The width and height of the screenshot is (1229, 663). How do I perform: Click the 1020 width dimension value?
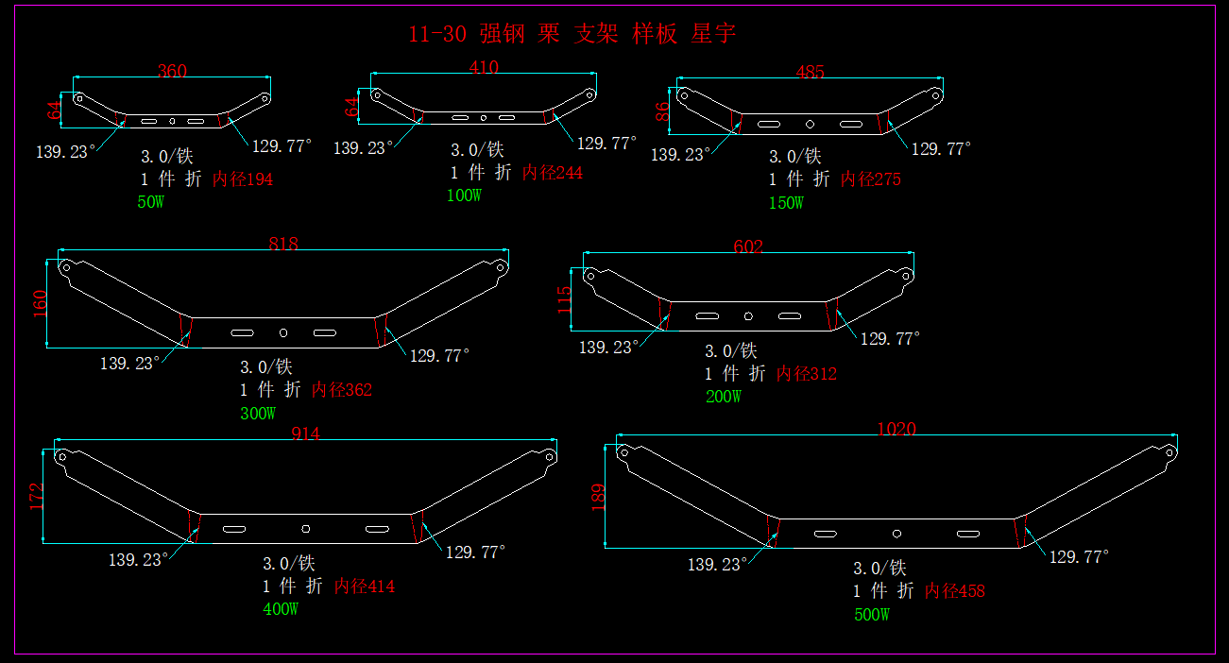tap(896, 429)
